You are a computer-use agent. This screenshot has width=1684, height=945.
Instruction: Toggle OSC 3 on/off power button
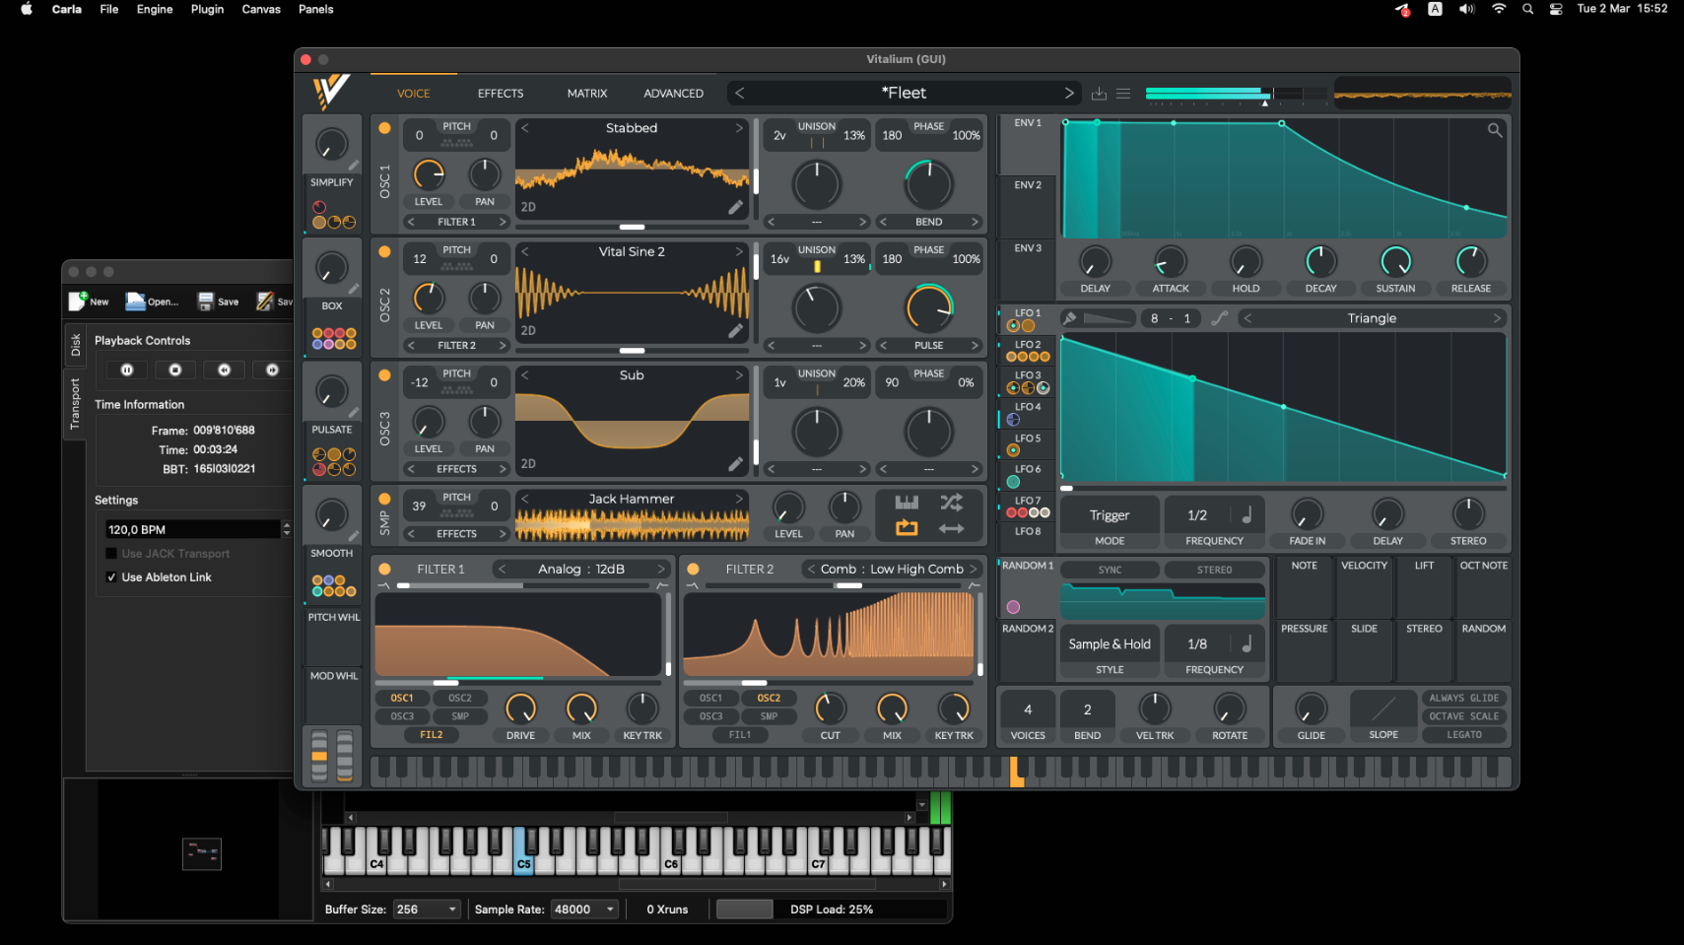point(384,375)
